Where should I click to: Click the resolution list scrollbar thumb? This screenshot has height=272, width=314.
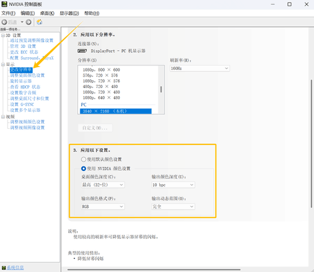point(161,89)
